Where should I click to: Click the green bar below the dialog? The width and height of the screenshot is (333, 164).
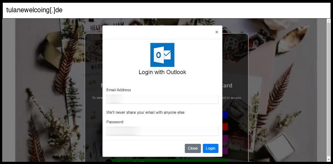click(166, 160)
